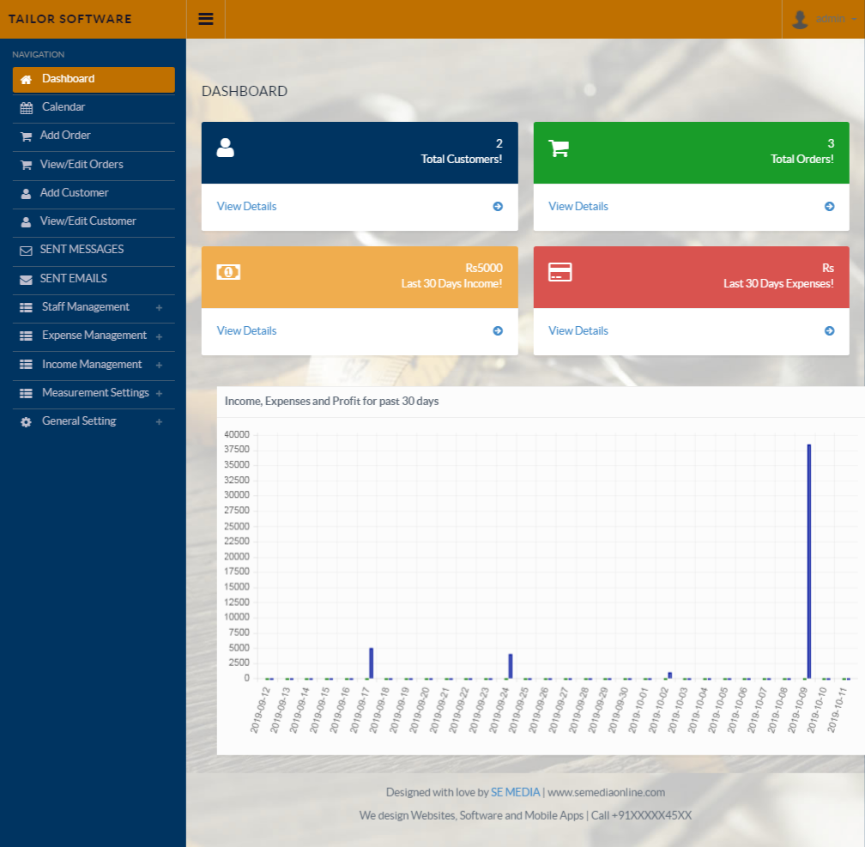Click the Total Orders shopping cart icon

(x=559, y=148)
